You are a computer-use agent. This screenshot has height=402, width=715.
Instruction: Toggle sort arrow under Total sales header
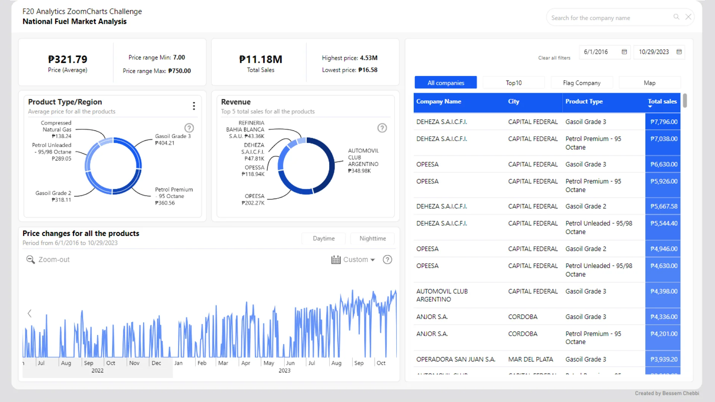(650, 107)
